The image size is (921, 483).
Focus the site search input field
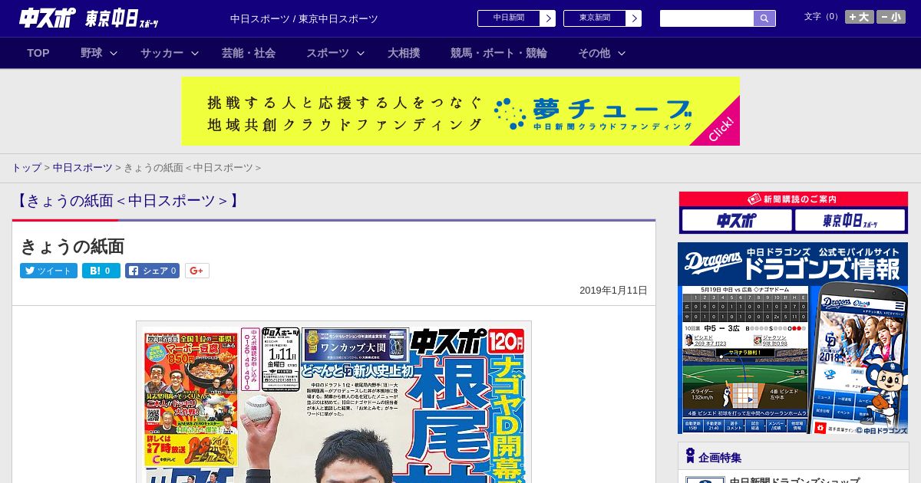click(707, 18)
